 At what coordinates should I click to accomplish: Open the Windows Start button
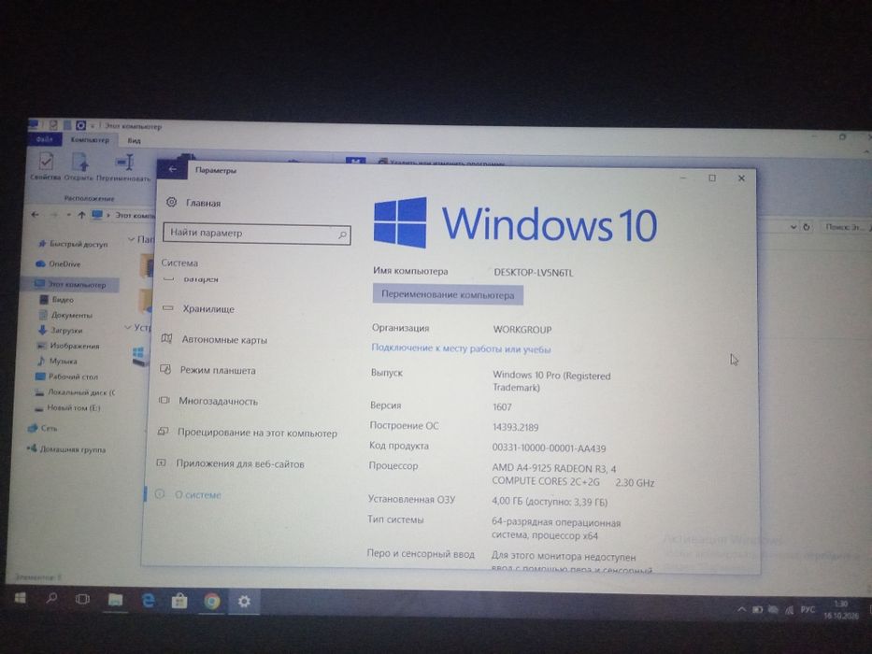(20, 598)
